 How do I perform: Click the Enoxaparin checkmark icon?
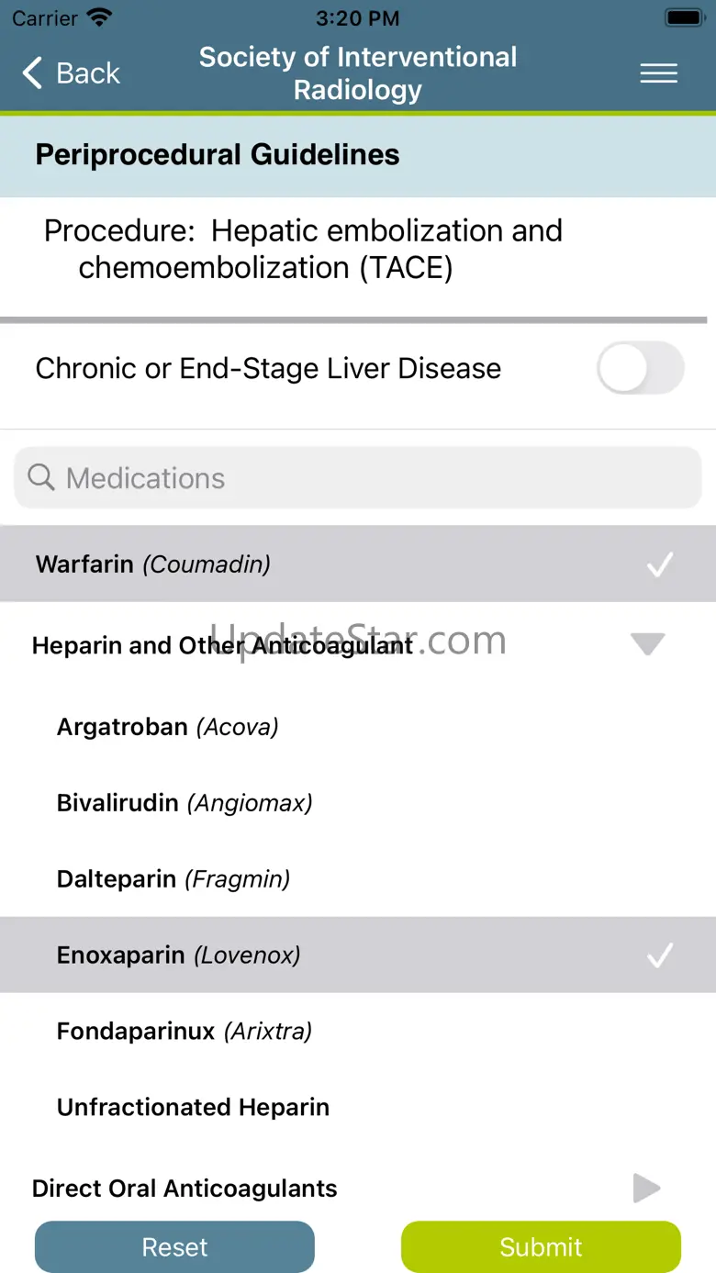[x=659, y=955]
